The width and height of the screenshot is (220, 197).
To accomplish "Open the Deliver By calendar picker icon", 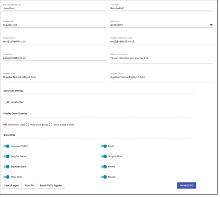I will pyautogui.click(x=211, y=25).
